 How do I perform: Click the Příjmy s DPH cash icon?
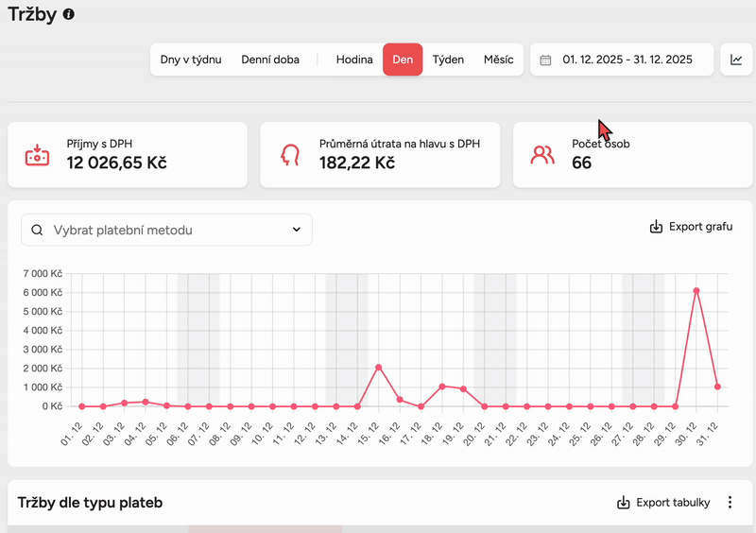pyautogui.click(x=37, y=154)
